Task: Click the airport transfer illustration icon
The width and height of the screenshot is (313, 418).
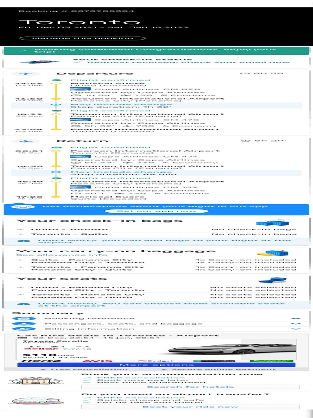Action: tap(37, 401)
